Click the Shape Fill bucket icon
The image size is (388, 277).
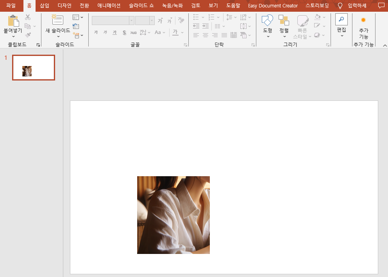tap(318, 17)
